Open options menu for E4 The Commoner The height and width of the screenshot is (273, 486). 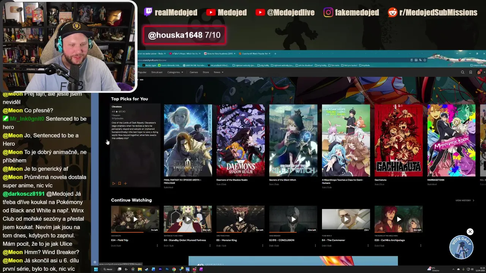[x=368, y=246]
